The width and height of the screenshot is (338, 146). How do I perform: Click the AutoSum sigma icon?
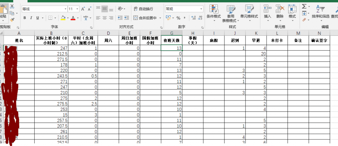point(304,6)
